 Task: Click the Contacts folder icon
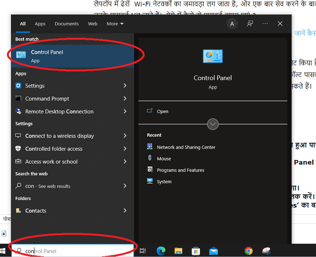coord(18,211)
